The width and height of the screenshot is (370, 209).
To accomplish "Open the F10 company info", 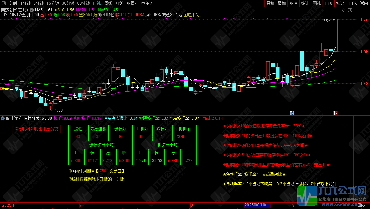I will 328,3.
